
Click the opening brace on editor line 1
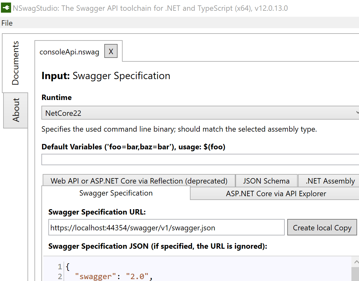[x=68, y=267]
